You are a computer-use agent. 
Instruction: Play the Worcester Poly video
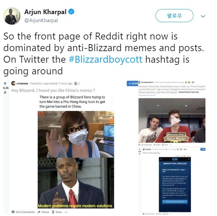point(175,120)
